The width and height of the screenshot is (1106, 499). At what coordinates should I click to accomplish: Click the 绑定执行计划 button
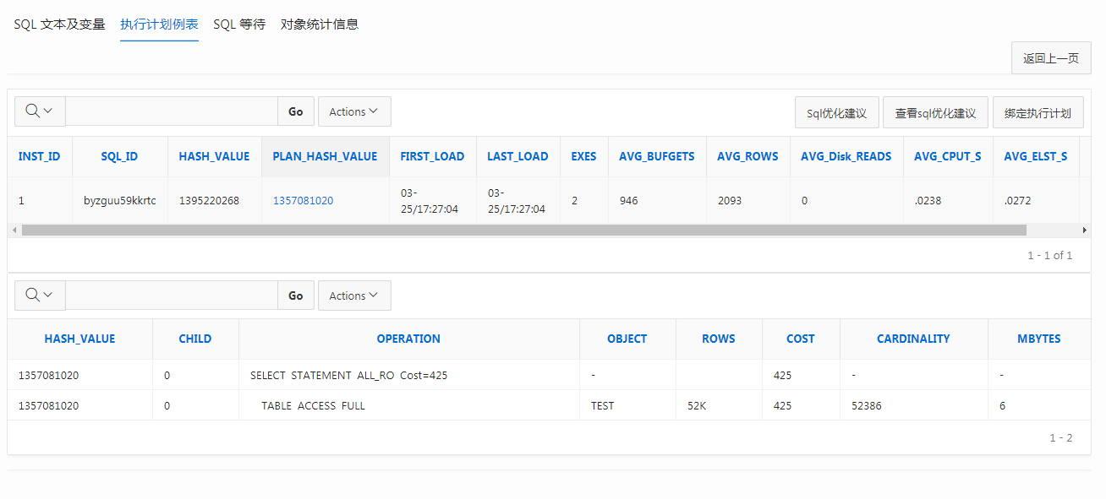[1038, 112]
